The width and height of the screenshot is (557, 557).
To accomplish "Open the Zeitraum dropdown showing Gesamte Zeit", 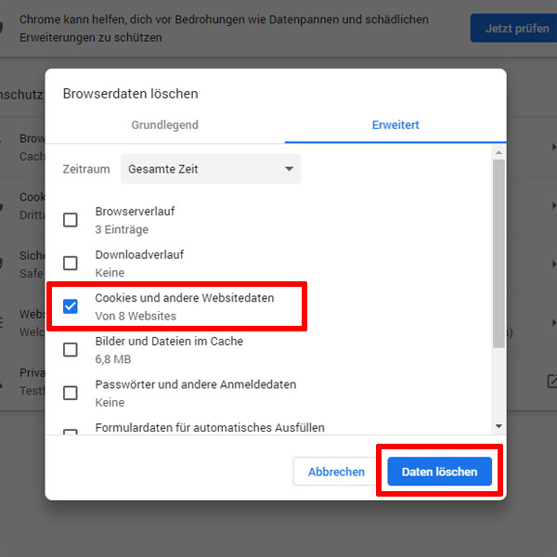I will pyautogui.click(x=211, y=169).
